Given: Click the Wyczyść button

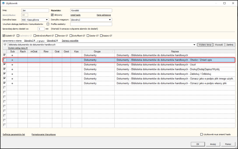Looking at the screenshot, I should (219, 45).
